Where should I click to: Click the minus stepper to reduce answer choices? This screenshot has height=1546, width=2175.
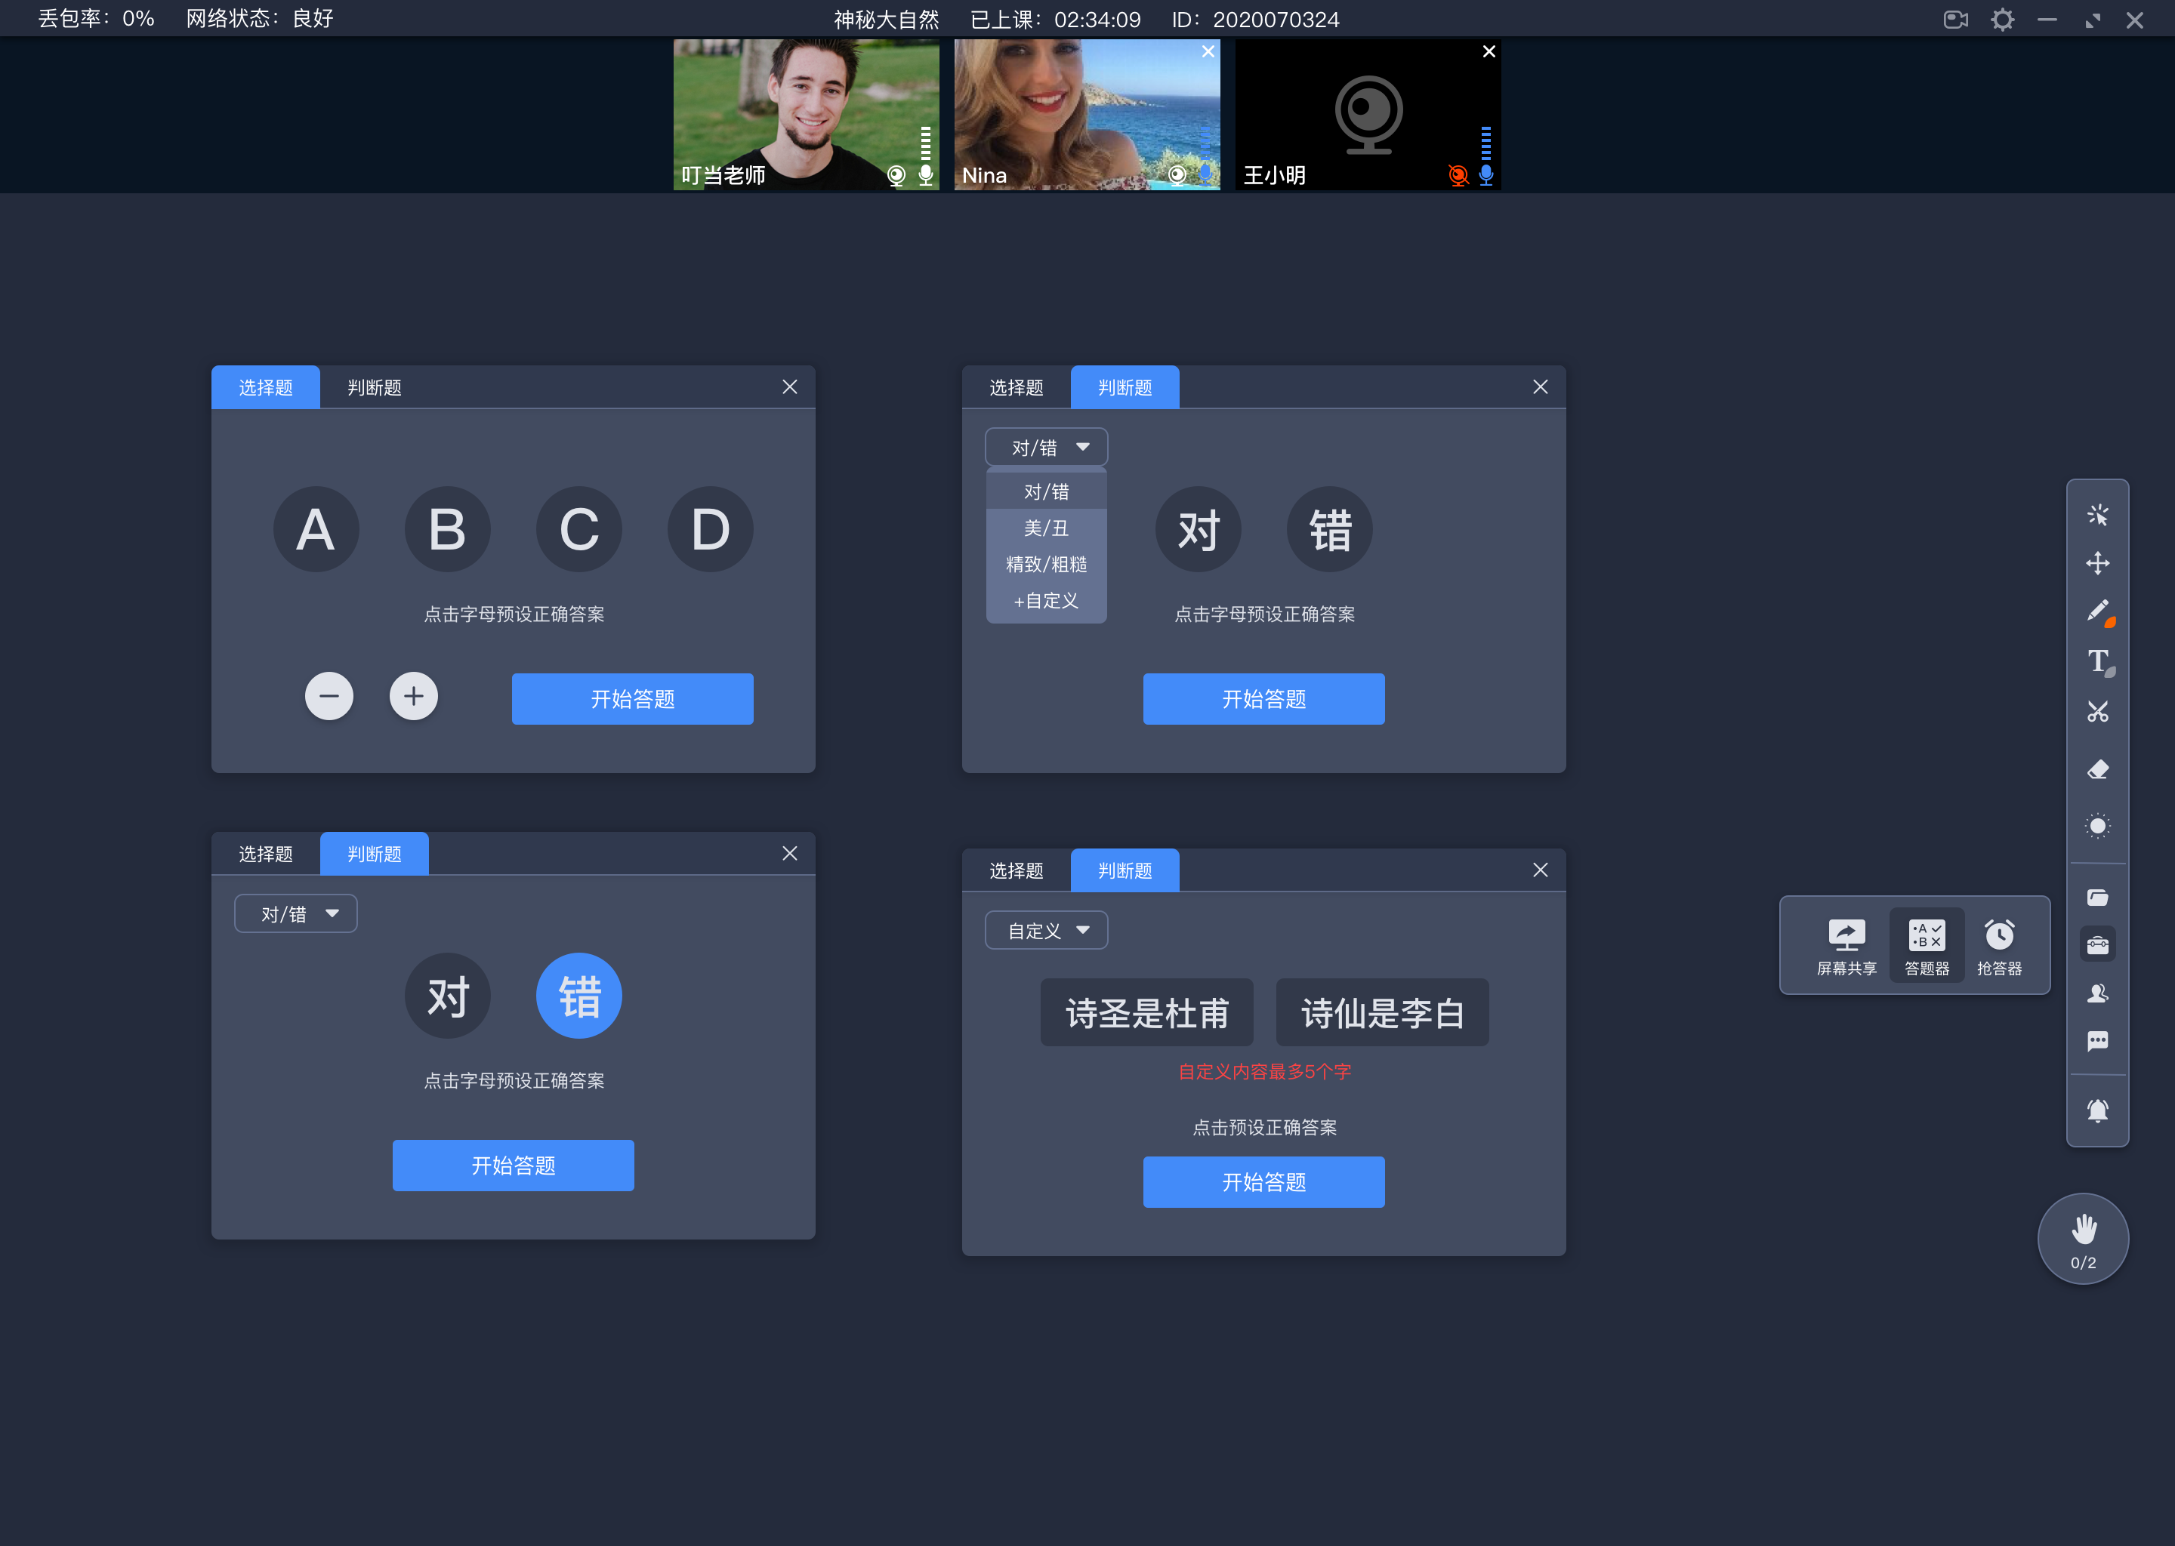tap(328, 698)
